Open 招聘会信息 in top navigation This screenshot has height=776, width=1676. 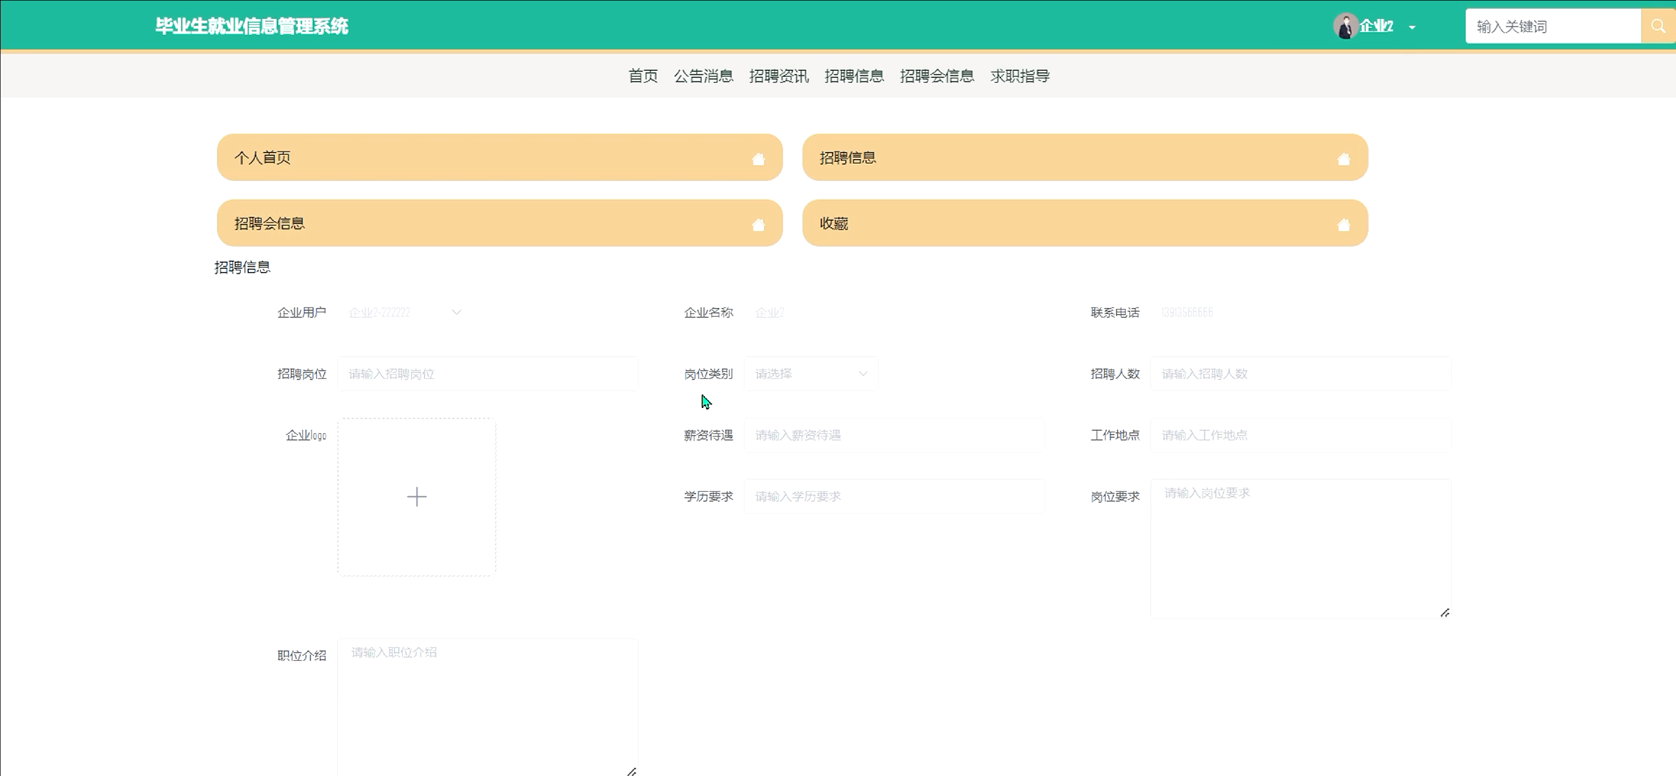937,76
